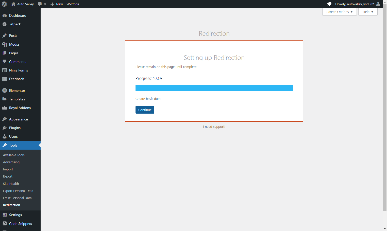387x231 pixels.
Task: Click the blue progress bar
Action: click(x=214, y=88)
